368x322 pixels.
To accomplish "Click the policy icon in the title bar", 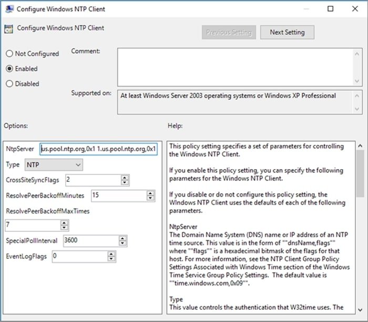I will [8, 9].
